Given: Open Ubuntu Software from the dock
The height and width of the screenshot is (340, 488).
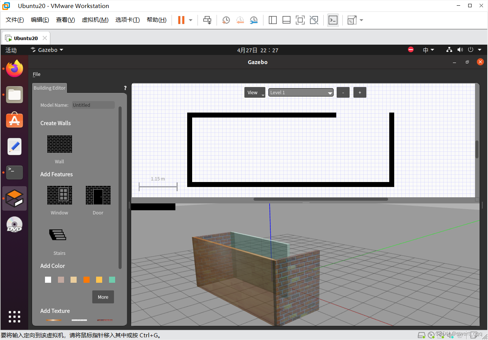Looking at the screenshot, I should point(14,120).
